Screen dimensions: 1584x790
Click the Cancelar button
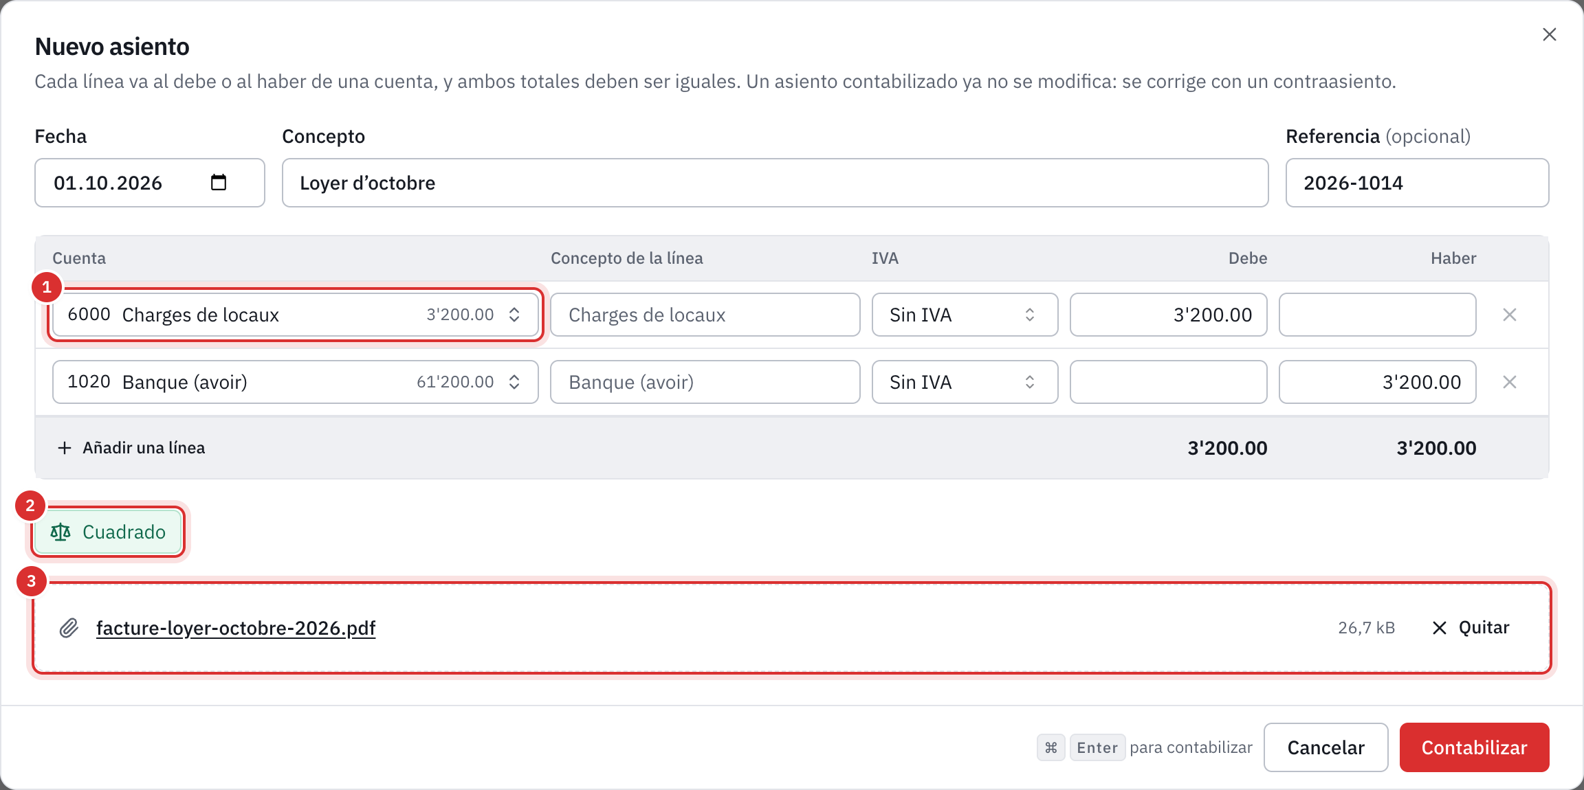pyautogui.click(x=1325, y=747)
